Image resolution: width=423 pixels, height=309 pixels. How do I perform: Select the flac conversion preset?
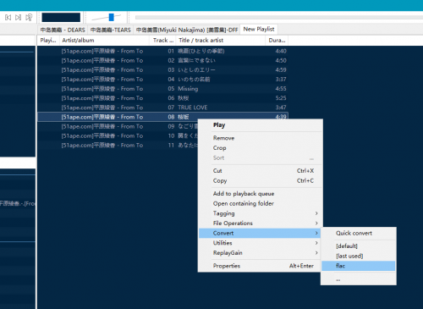pyautogui.click(x=359, y=266)
